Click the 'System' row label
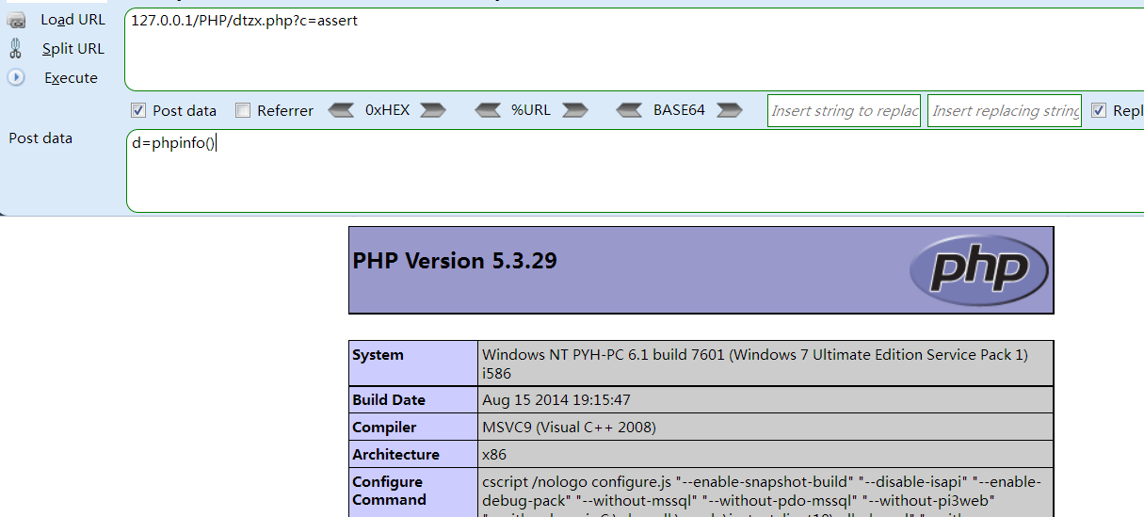Viewport: 1144px width, 517px height. (x=378, y=355)
